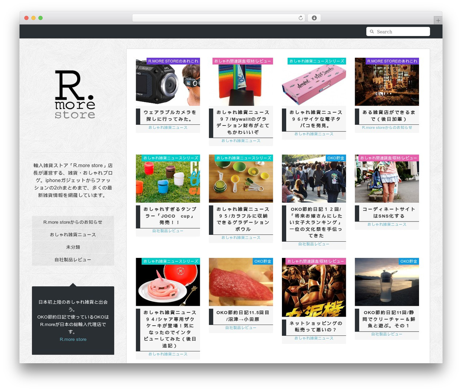Open the おしゃれ雑貨ニュース sidebar menu item

coord(73,235)
